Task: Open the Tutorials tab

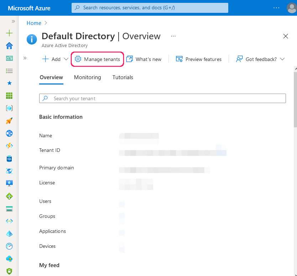Action: pos(123,77)
